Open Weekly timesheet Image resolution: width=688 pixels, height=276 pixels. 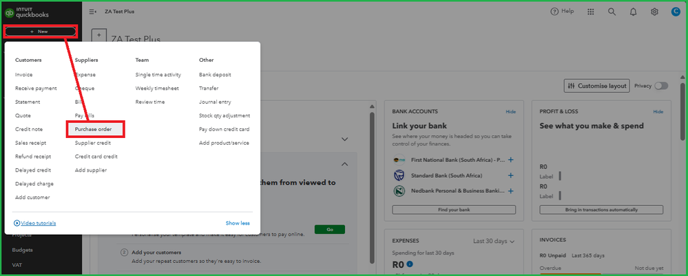coord(157,89)
